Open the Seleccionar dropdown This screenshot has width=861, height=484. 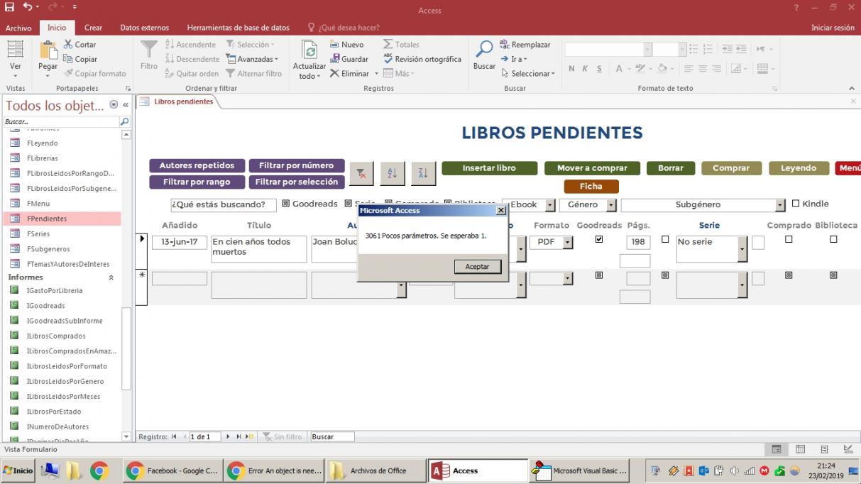pos(527,73)
